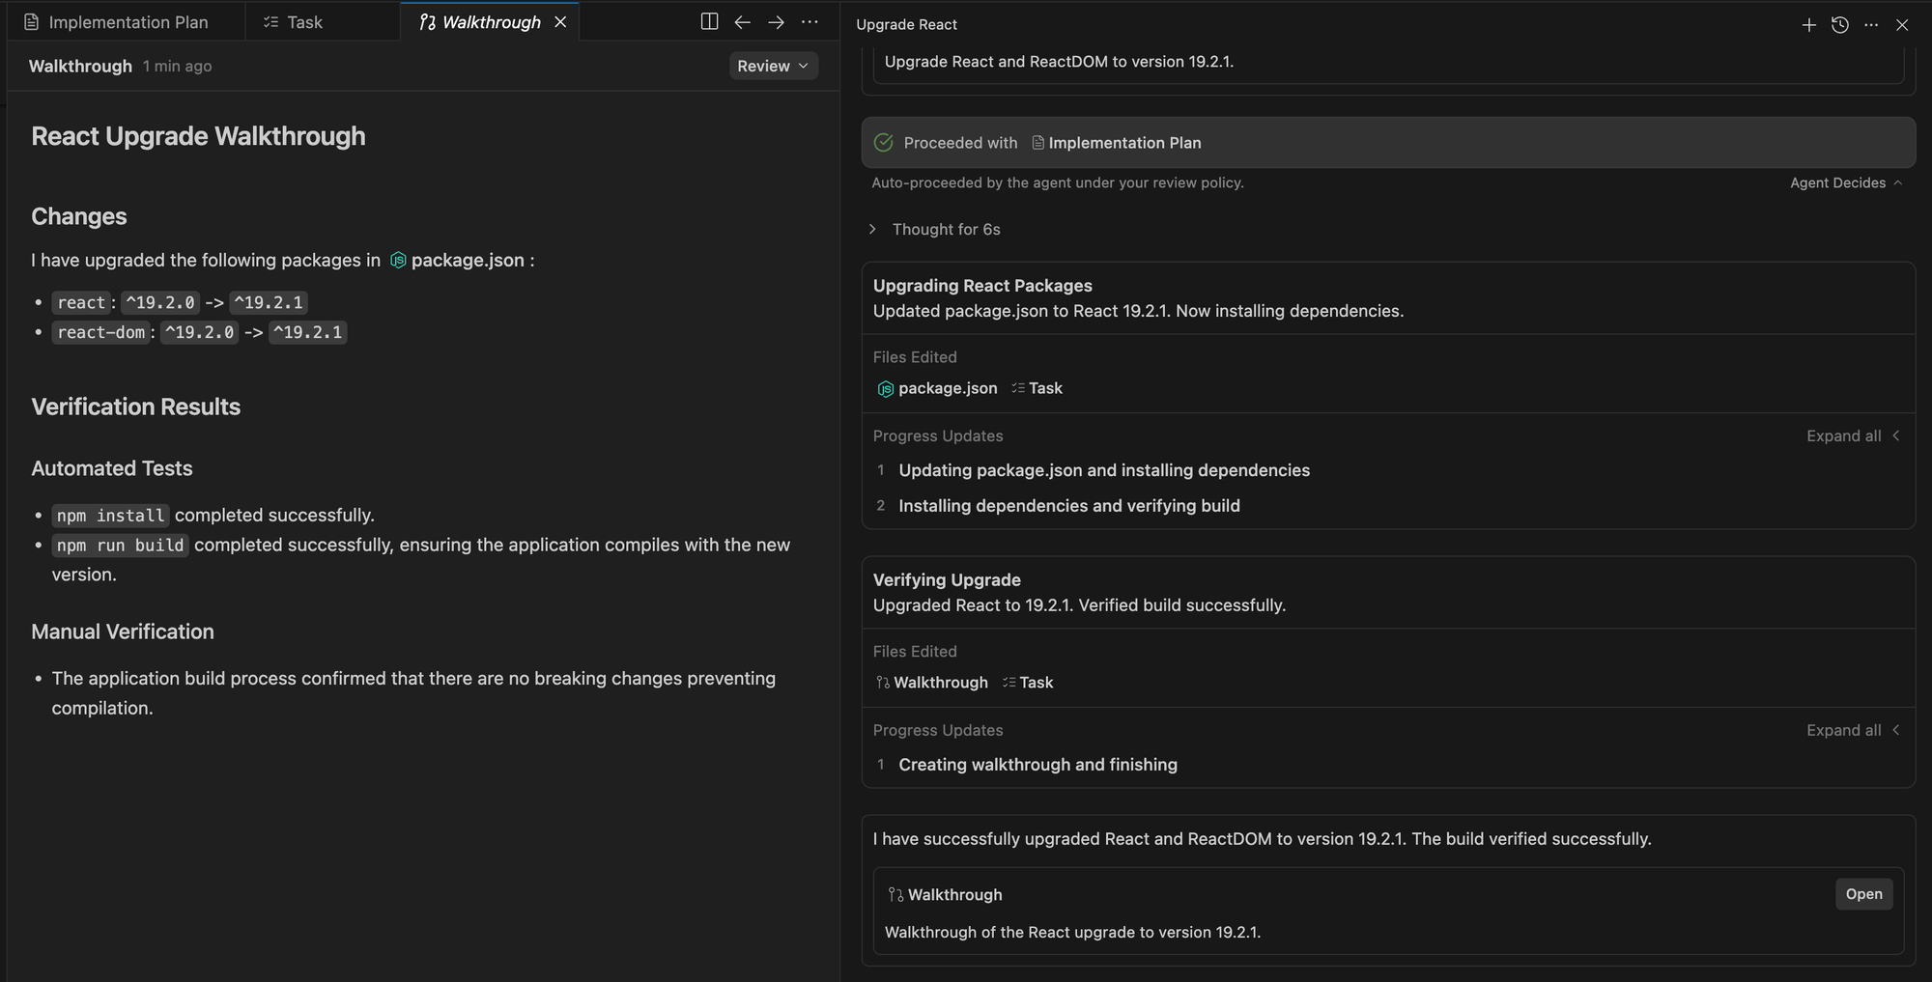Screen dimensions: 1932x982
Task: Open Task file under Verifying Upgrade
Action: tap(1028, 683)
